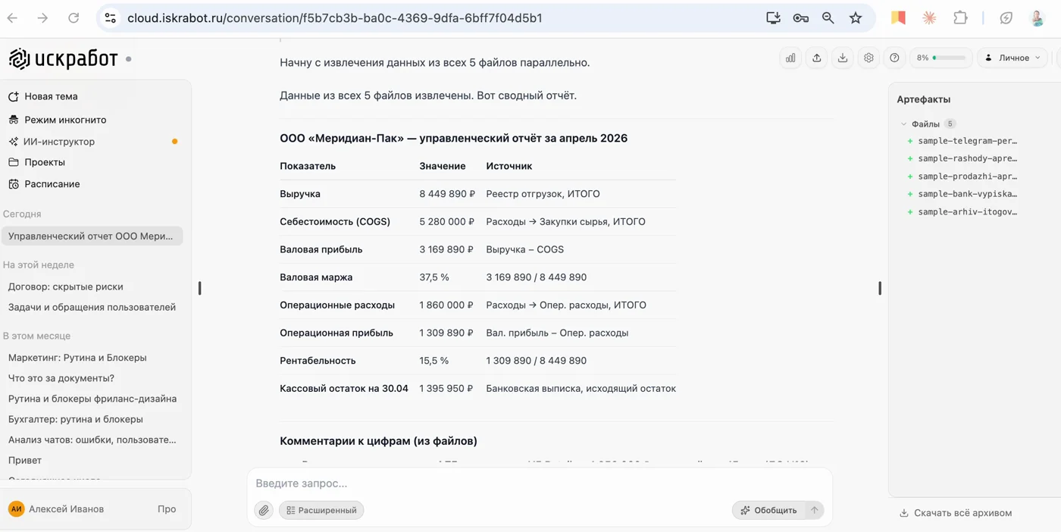Click the yellow-red bookmark extension icon
Screen dimensions: 1061x532
tap(898, 18)
